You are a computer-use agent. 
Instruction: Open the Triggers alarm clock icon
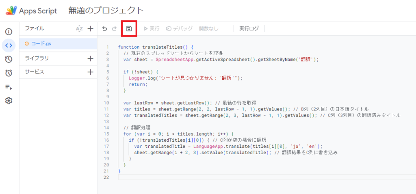pos(9,73)
